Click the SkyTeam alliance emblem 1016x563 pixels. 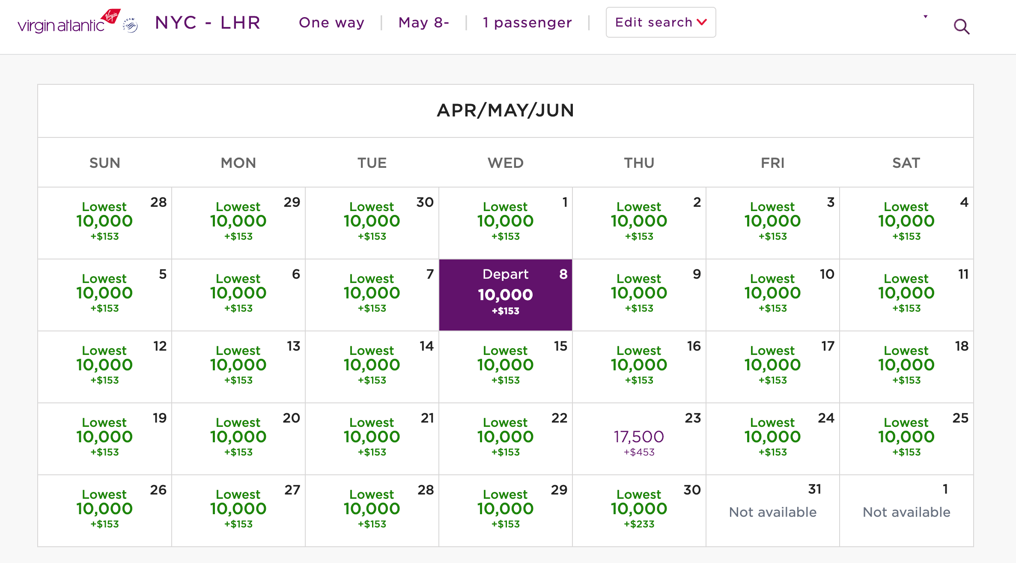tap(130, 26)
